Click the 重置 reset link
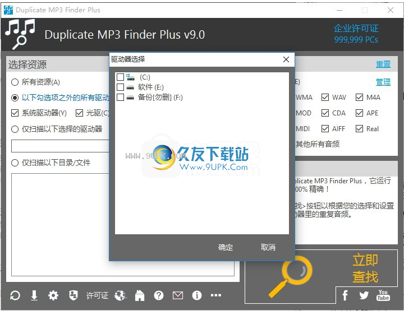This screenshot has height=315, width=404. (x=383, y=64)
